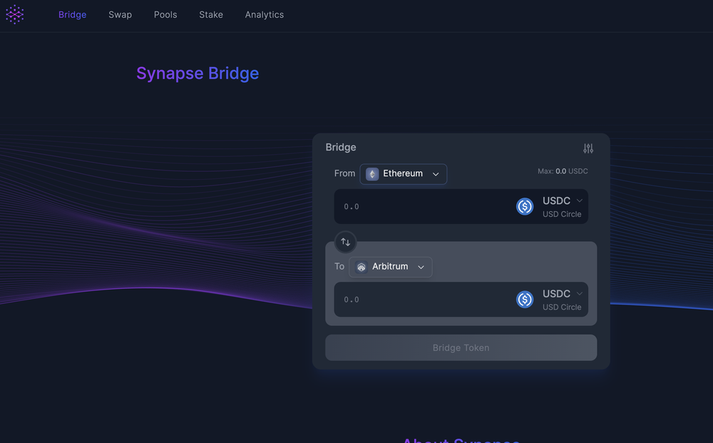Click the Bridge panel title text
Viewport: 713px width, 443px height.
[341, 148]
